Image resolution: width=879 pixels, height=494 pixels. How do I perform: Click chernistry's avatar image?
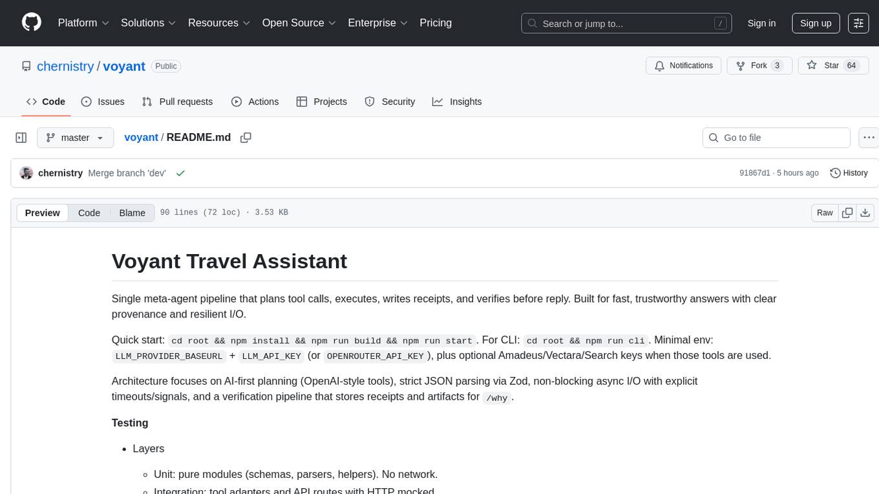click(26, 173)
